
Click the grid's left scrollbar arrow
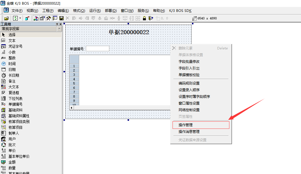71,107
